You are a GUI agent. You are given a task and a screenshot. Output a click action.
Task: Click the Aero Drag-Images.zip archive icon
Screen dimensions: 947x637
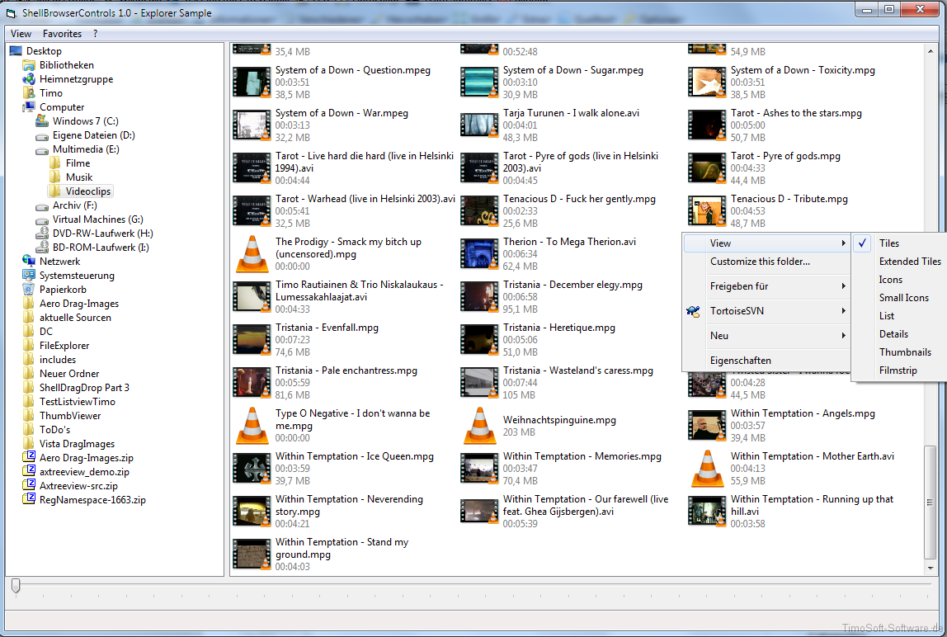point(29,457)
